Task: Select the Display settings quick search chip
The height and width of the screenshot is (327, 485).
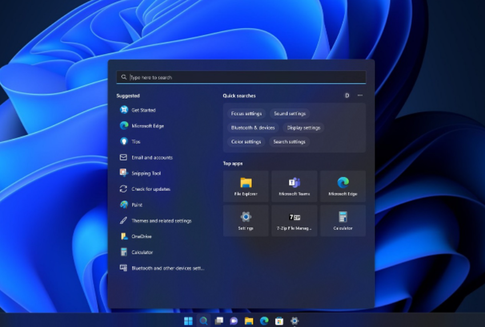Action: click(303, 128)
